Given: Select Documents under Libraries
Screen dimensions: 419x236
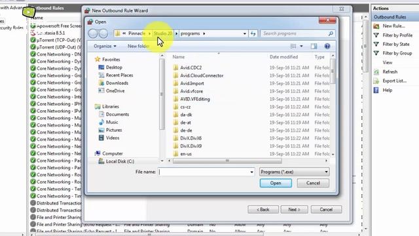Looking at the screenshot, I should pos(117,114).
